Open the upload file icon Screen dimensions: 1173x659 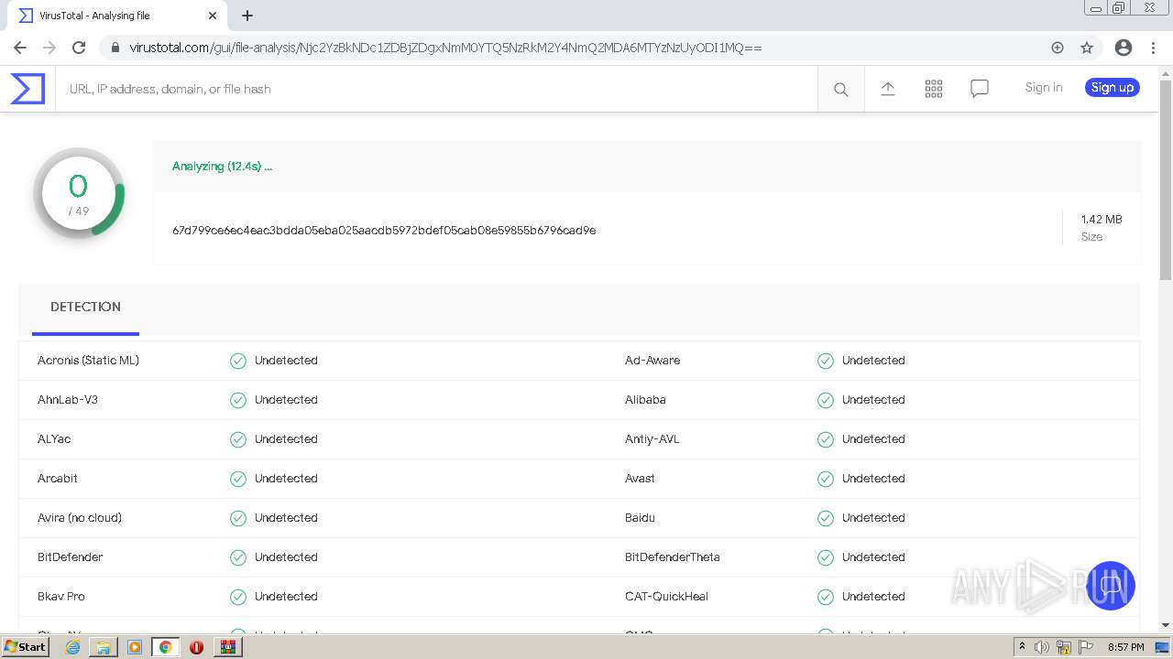click(888, 89)
